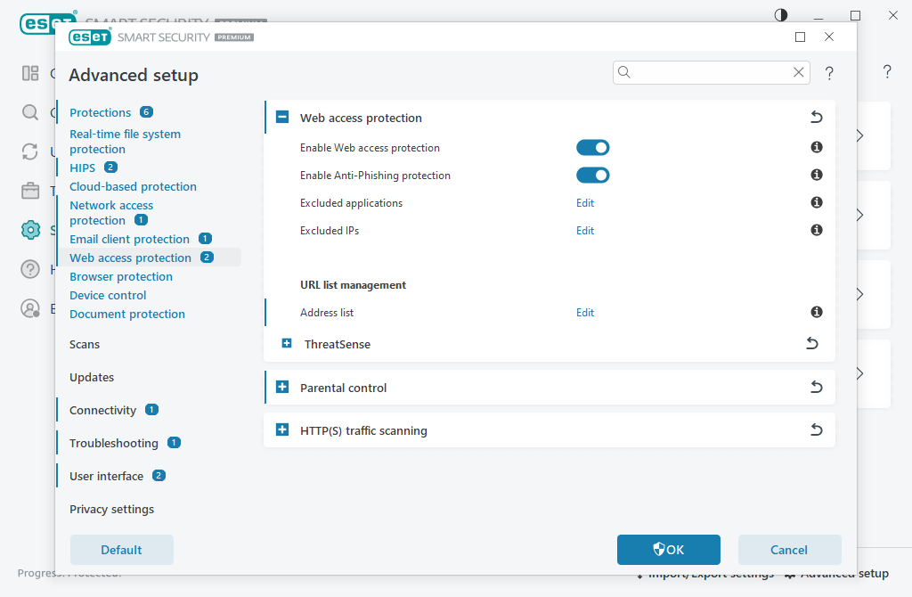Open the Connectivity category

(x=102, y=410)
